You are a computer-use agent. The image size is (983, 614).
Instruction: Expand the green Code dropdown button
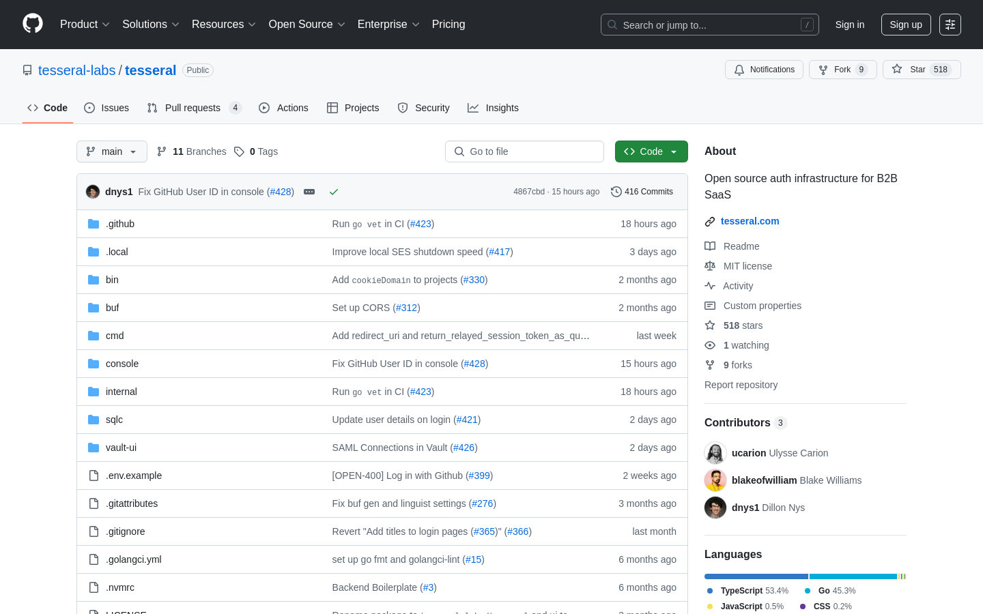coord(651,151)
